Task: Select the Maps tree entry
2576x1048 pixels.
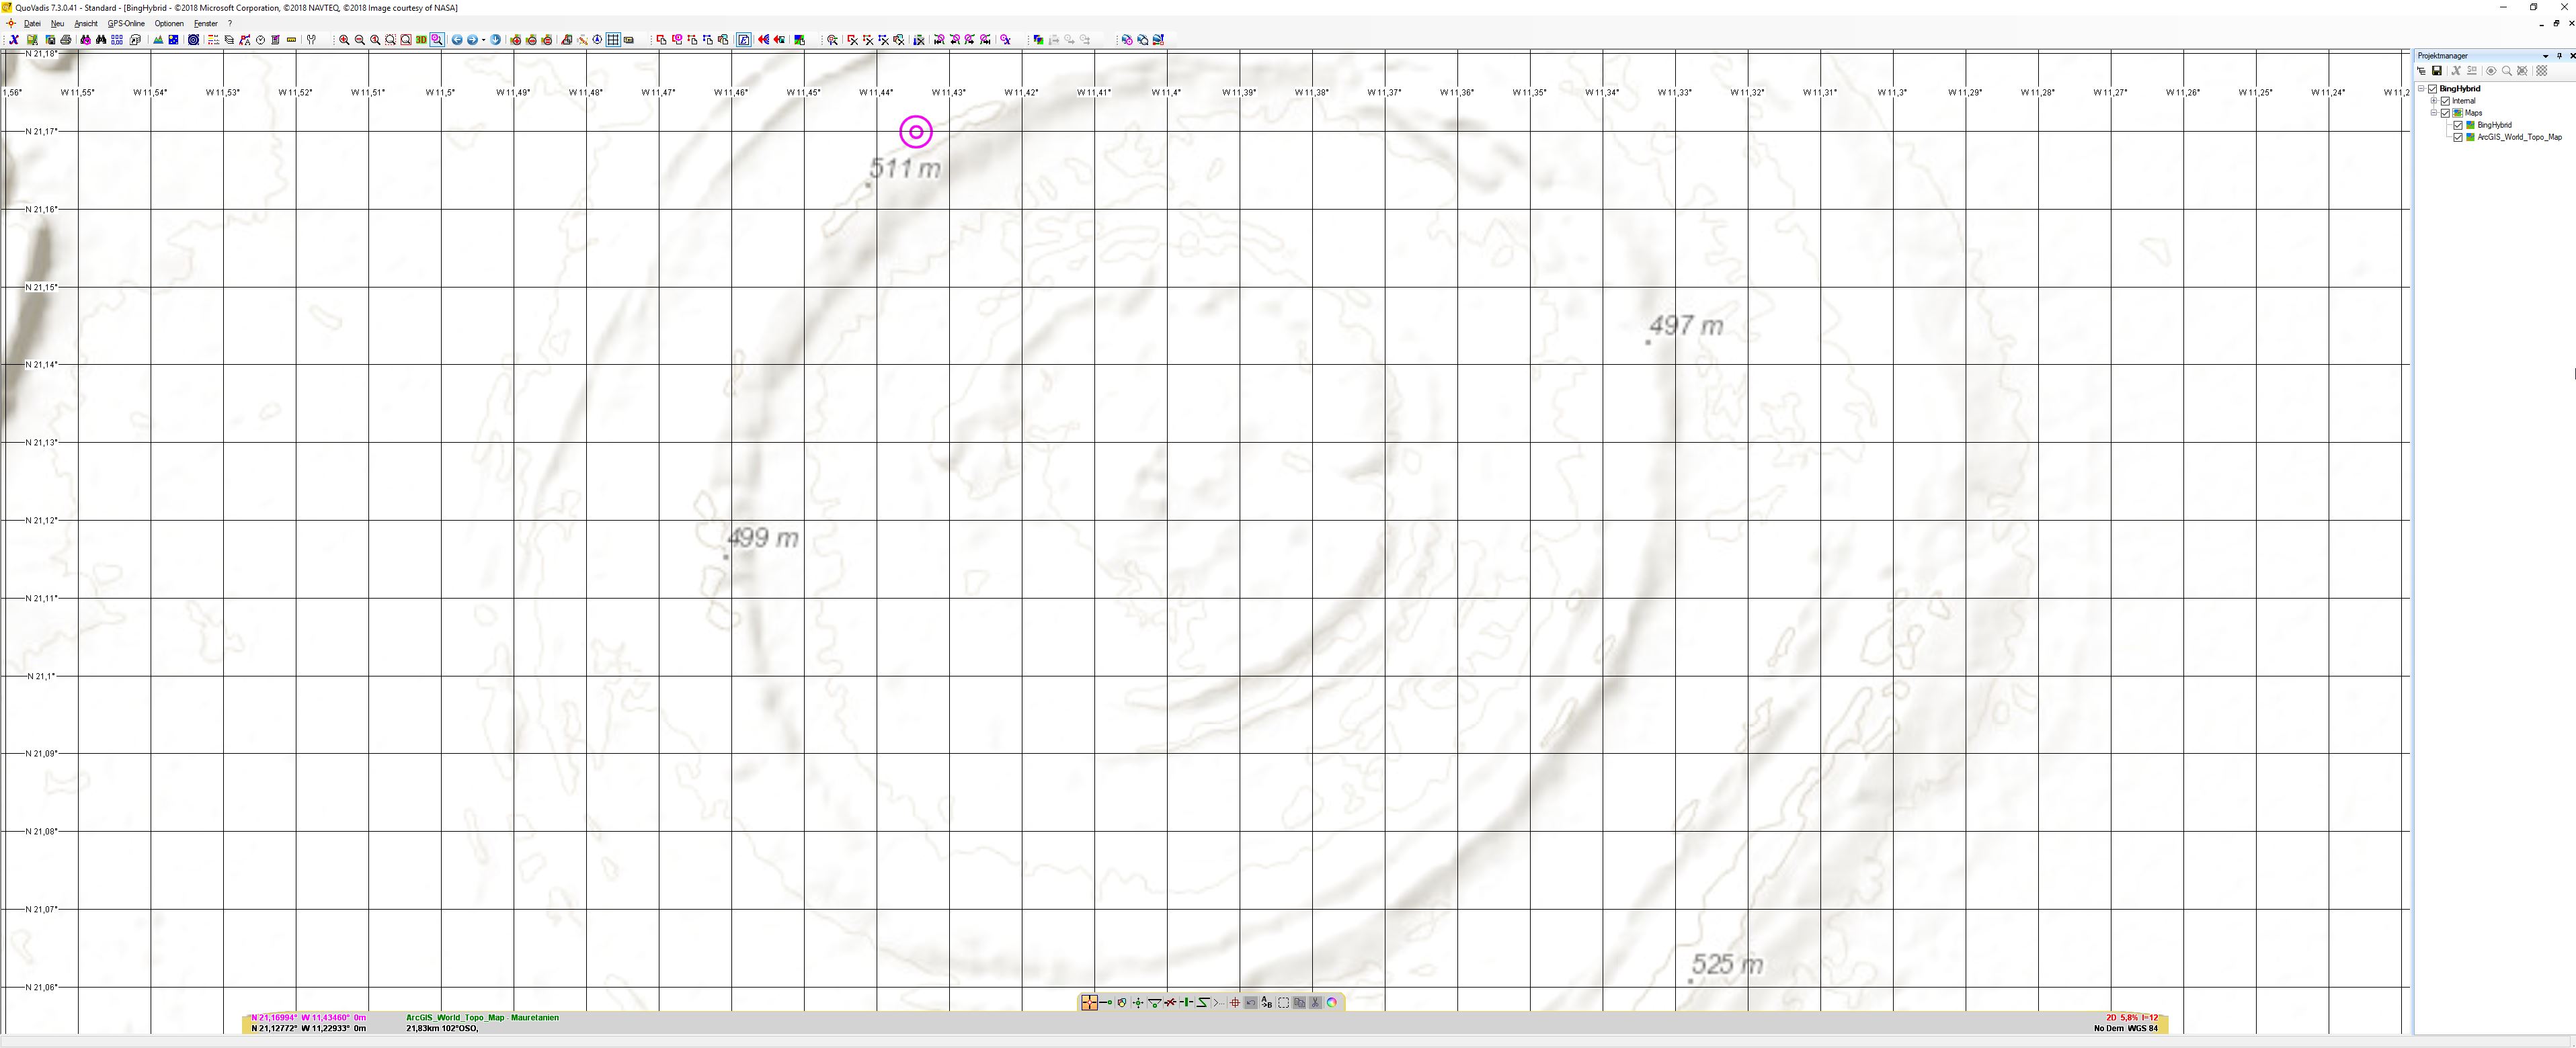Action: (2474, 113)
